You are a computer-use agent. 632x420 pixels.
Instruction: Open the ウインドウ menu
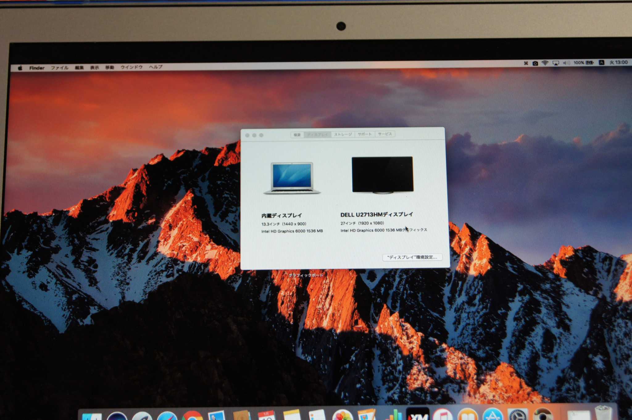131,67
